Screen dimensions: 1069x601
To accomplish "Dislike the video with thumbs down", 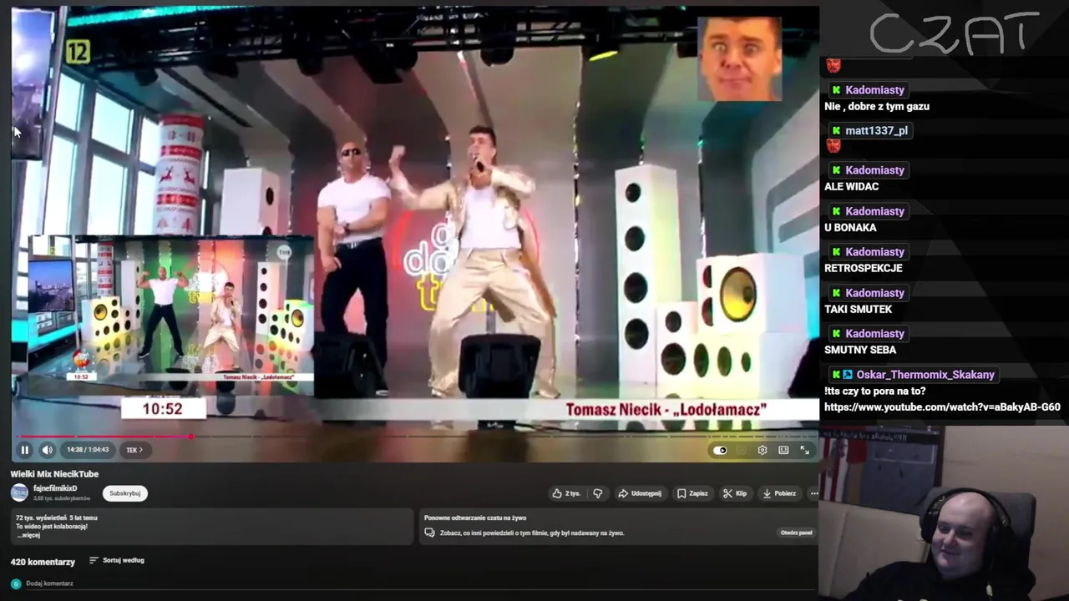I will click(597, 493).
